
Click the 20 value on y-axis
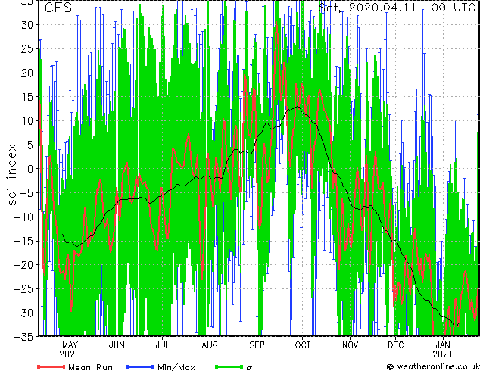pos(27,73)
